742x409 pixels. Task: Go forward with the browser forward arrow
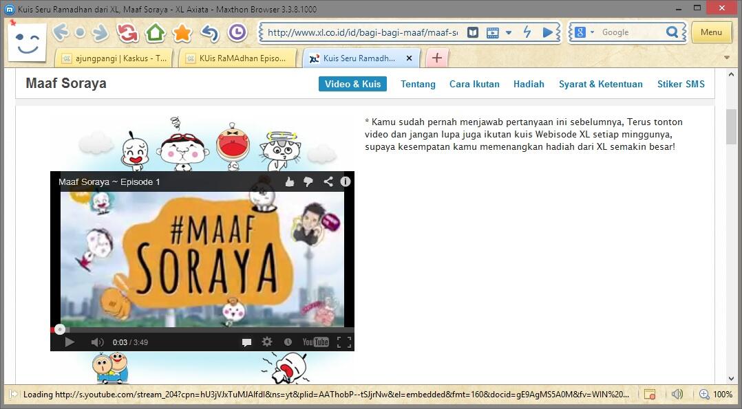point(100,32)
